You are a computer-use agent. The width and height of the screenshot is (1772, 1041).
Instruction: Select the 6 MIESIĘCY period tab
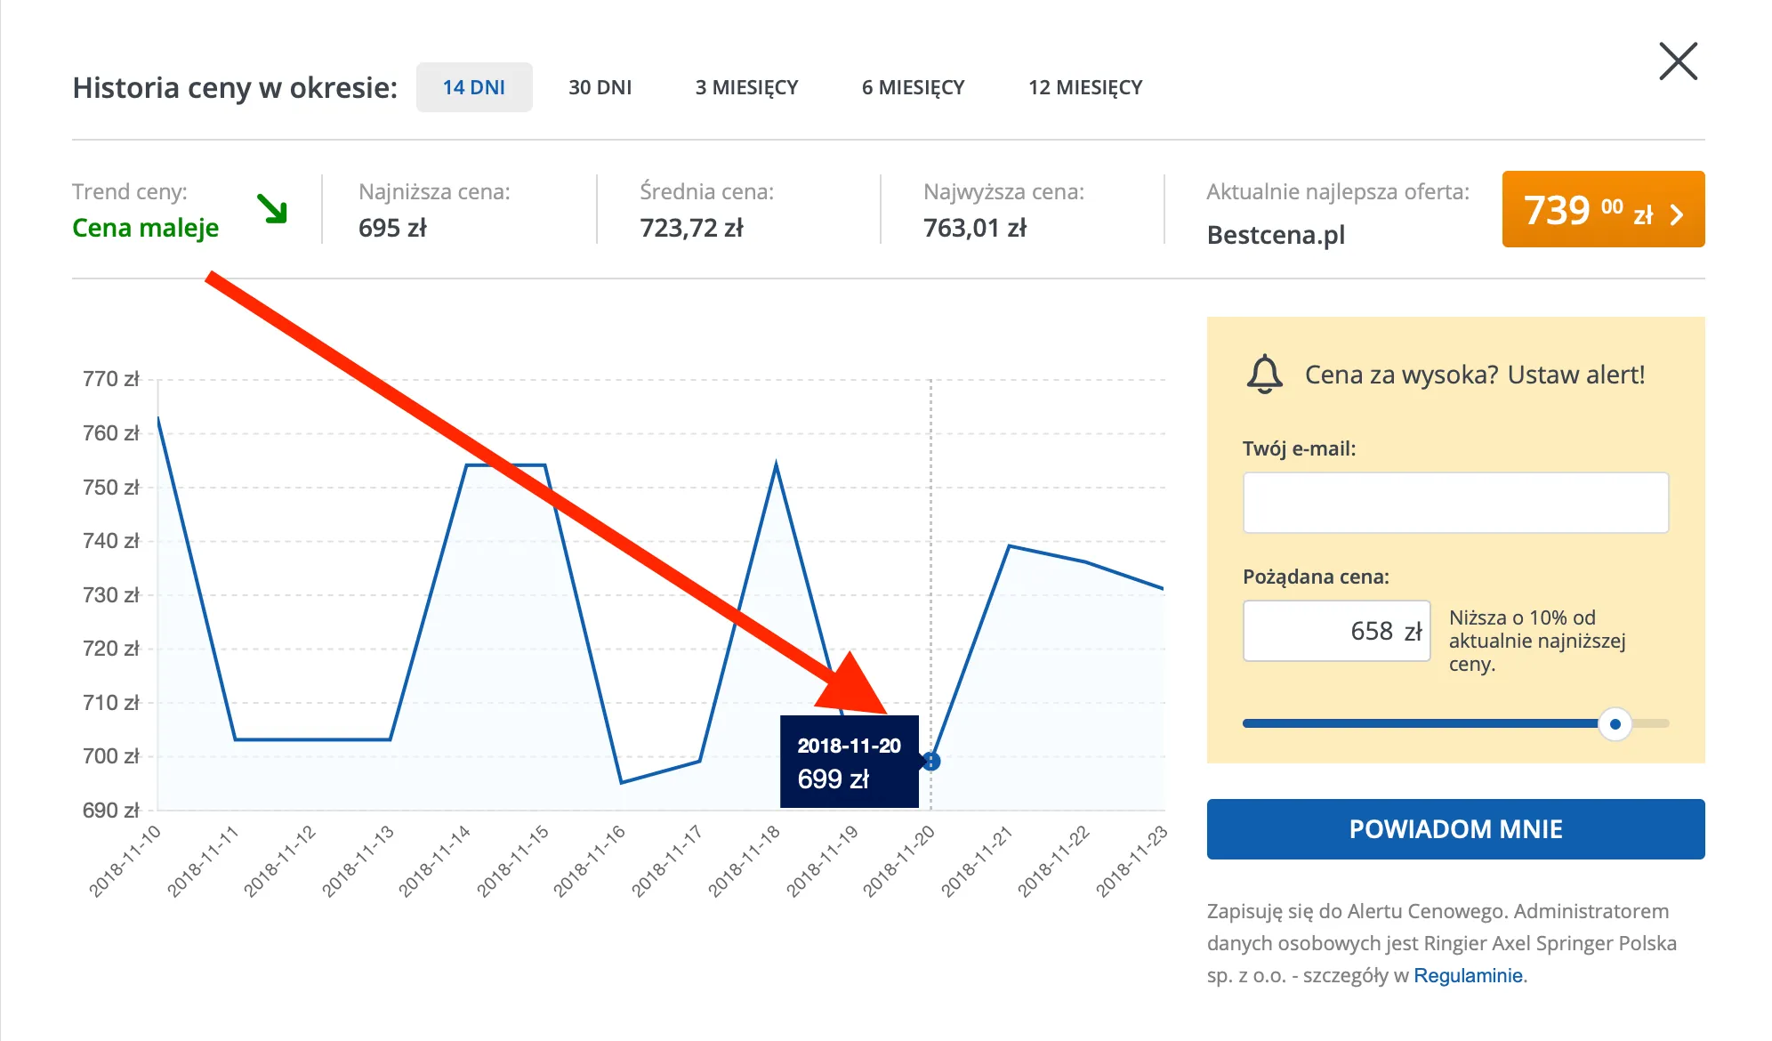click(913, 87)
